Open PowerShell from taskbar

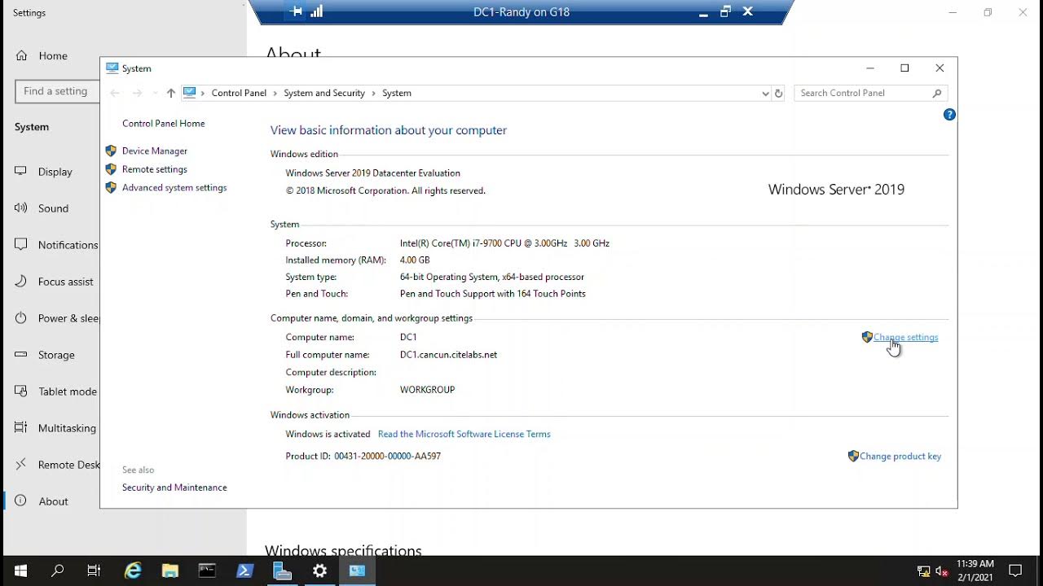point(244,571)
